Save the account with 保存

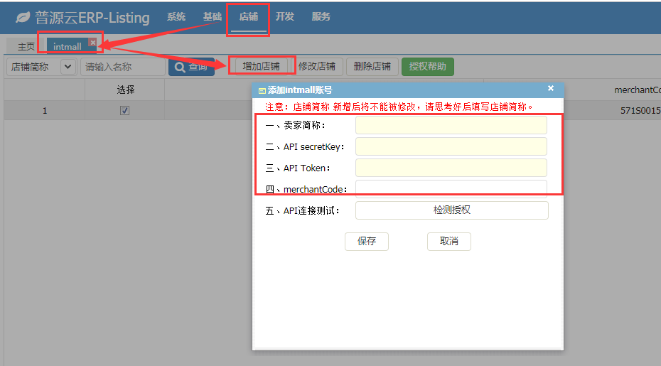366,241
